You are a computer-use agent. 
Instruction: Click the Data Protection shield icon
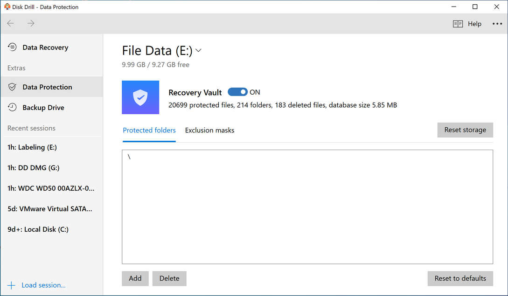[x=13, y=87]
